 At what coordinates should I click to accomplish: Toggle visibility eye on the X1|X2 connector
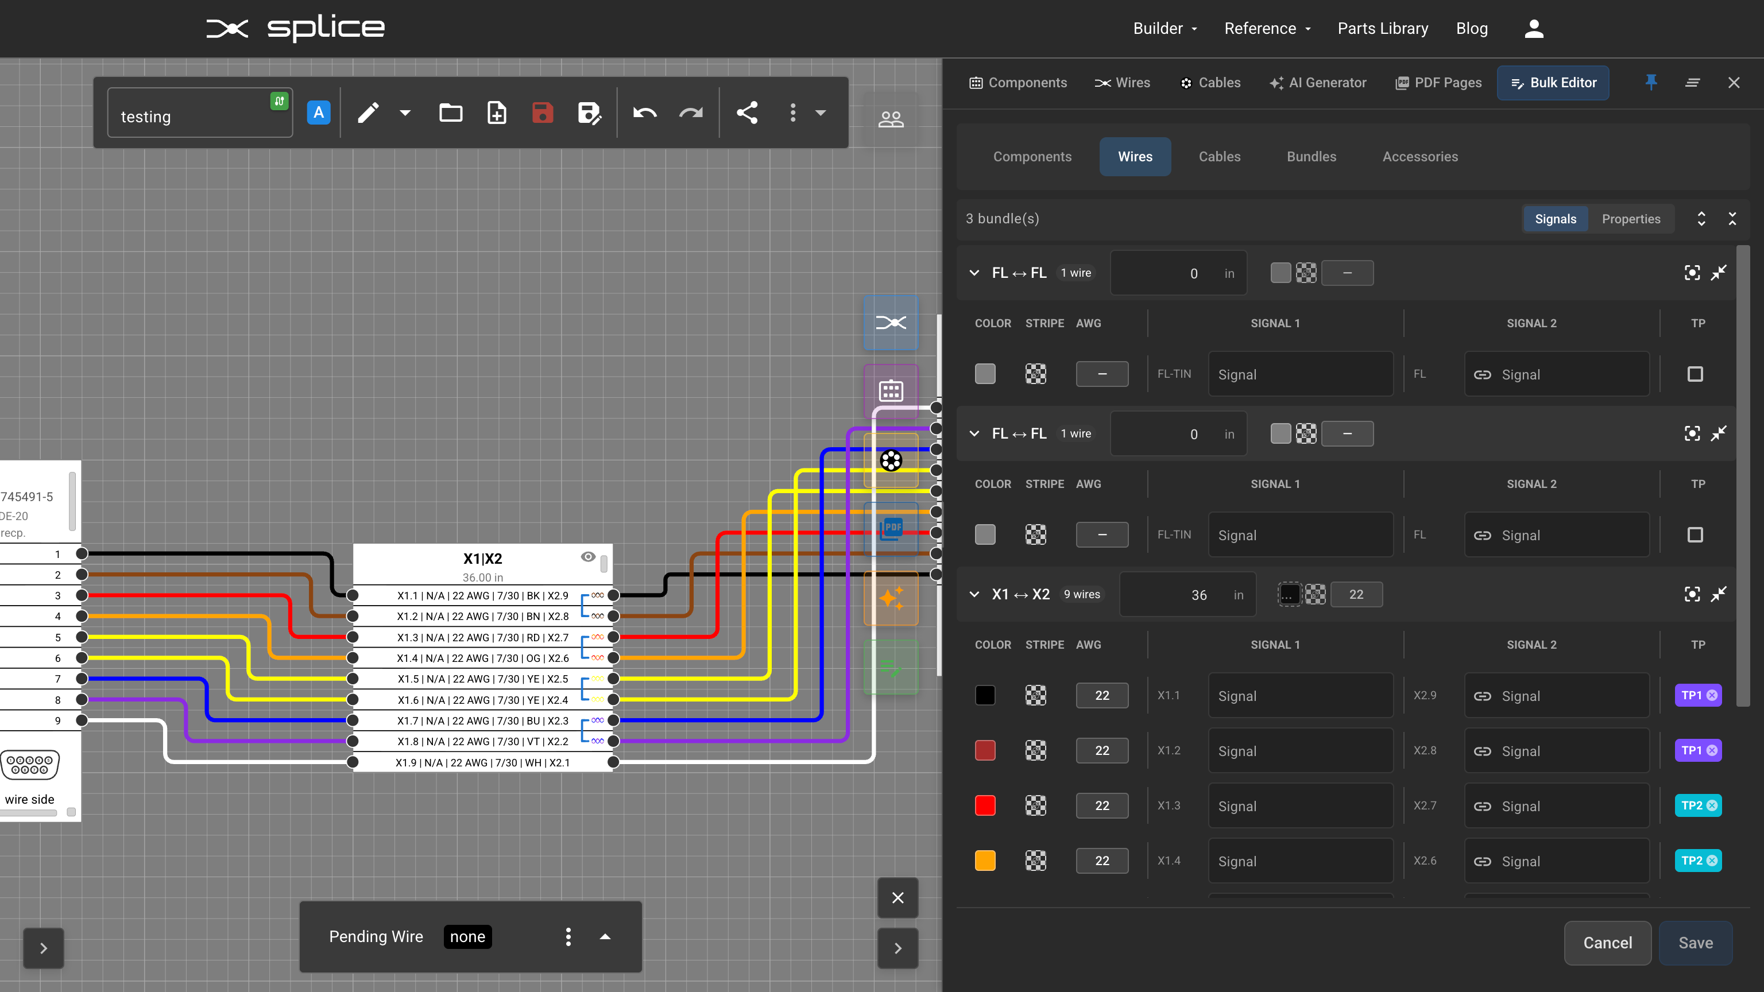588,557
